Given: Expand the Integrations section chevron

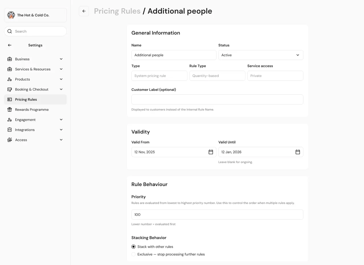Looking at the screenshot, I should (61, 130).
